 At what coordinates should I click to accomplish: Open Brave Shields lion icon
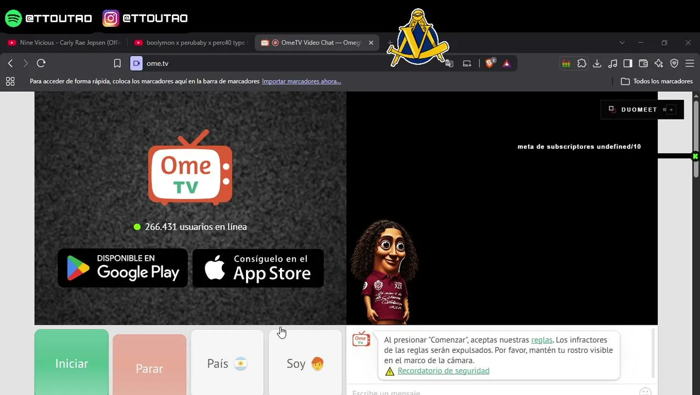[490, 63]
